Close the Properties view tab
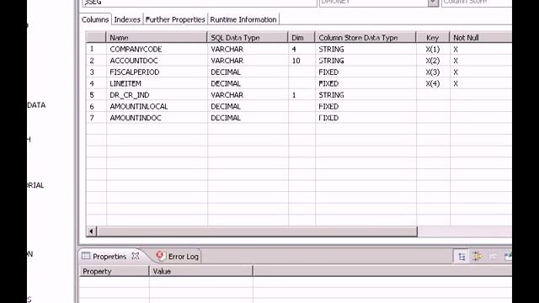539x303 pixels. point(136,256)
